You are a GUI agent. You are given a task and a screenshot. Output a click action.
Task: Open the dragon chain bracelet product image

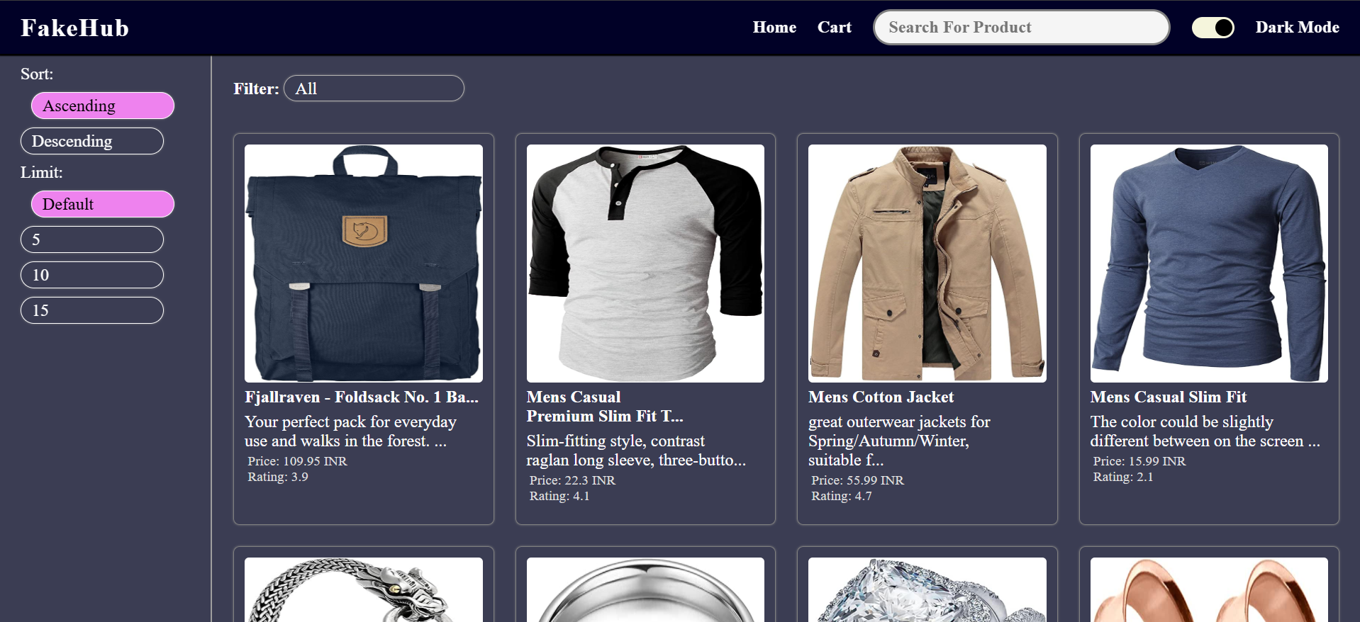[x=364, y=589]
